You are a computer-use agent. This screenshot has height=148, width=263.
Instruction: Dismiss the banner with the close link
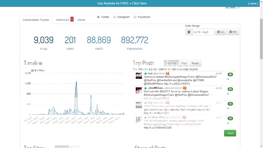pos(253,4)
